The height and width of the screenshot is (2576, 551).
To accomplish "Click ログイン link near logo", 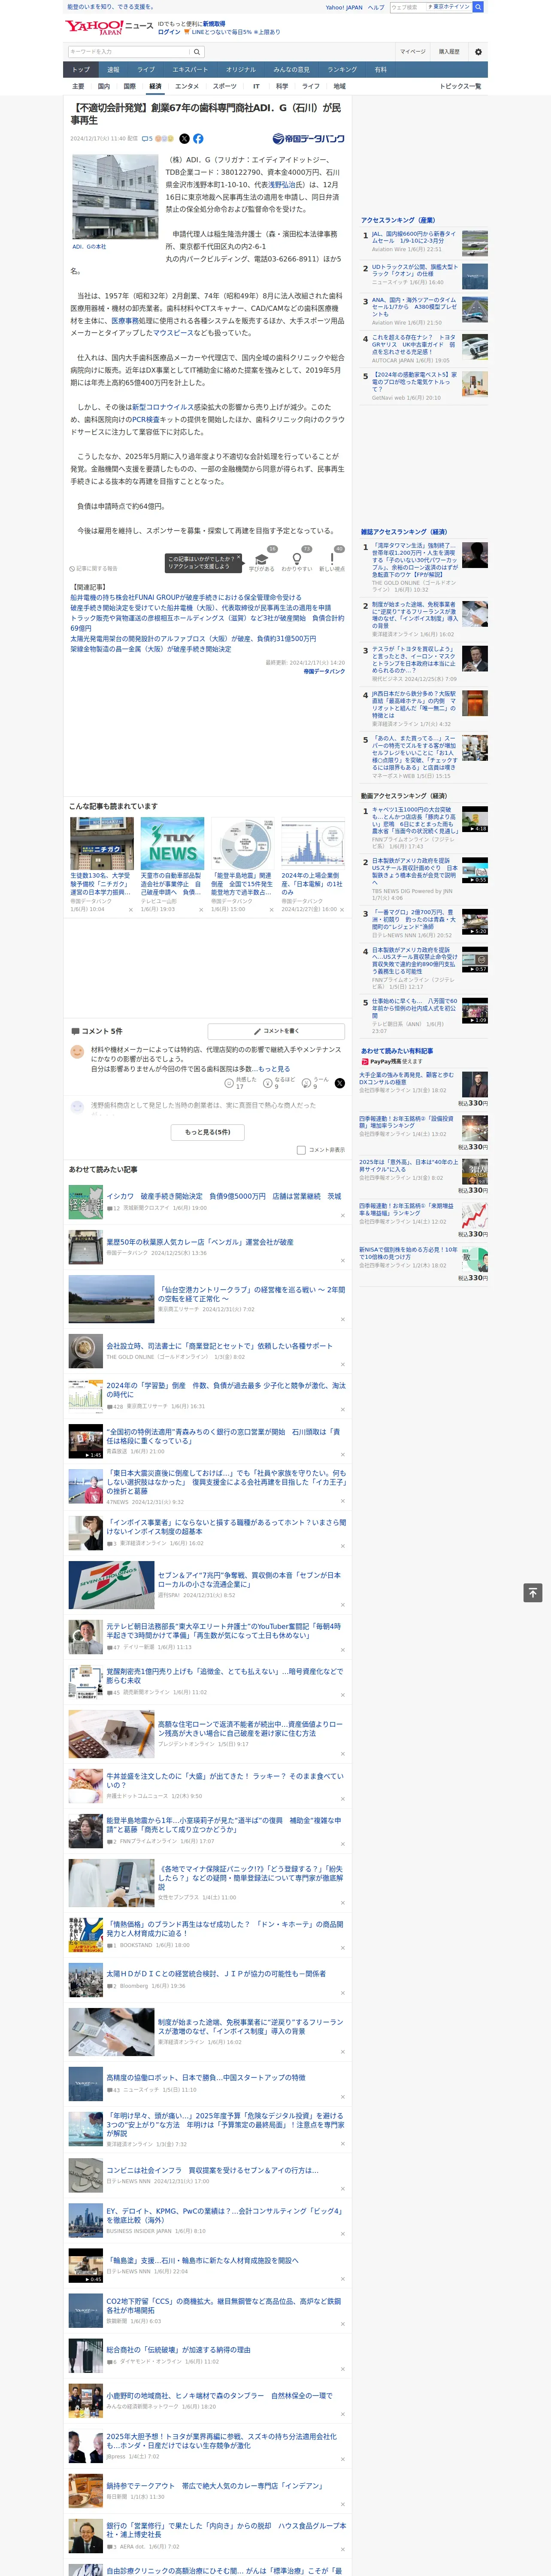I will tap(169, 32).
